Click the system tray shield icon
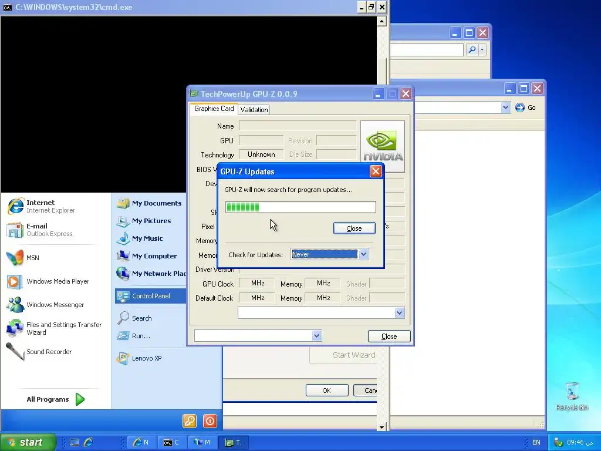 point(559,442)
